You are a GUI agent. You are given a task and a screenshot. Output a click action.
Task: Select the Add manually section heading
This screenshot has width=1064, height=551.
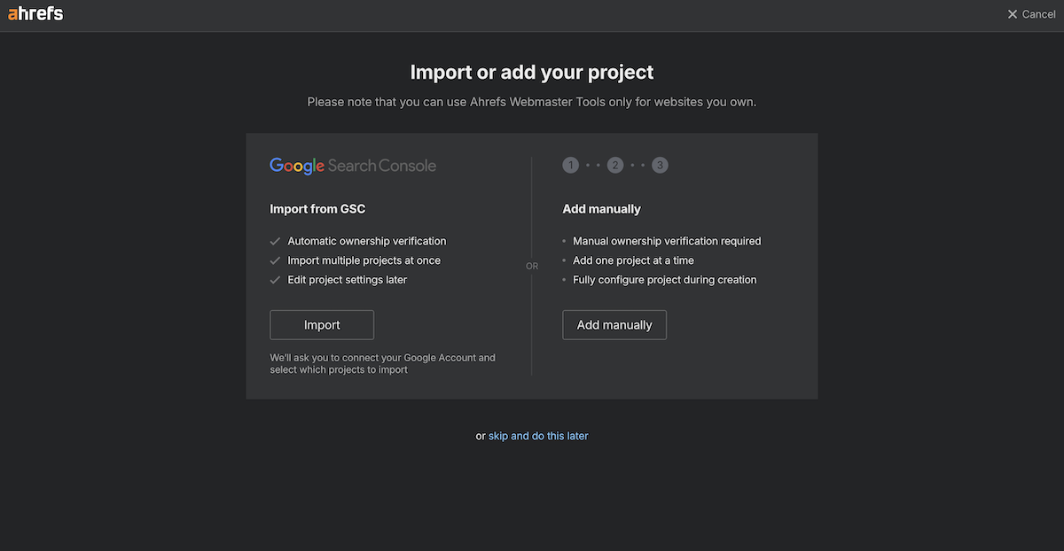click(601, 208)
